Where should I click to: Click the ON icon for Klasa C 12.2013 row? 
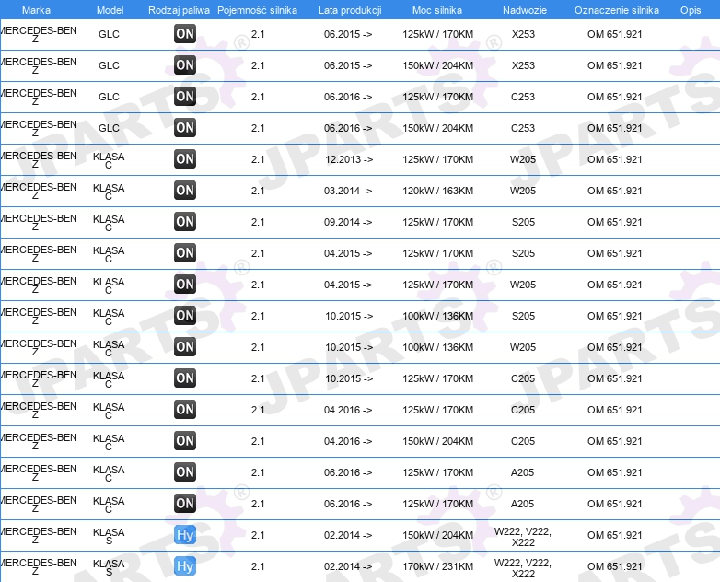pos(185,159)
